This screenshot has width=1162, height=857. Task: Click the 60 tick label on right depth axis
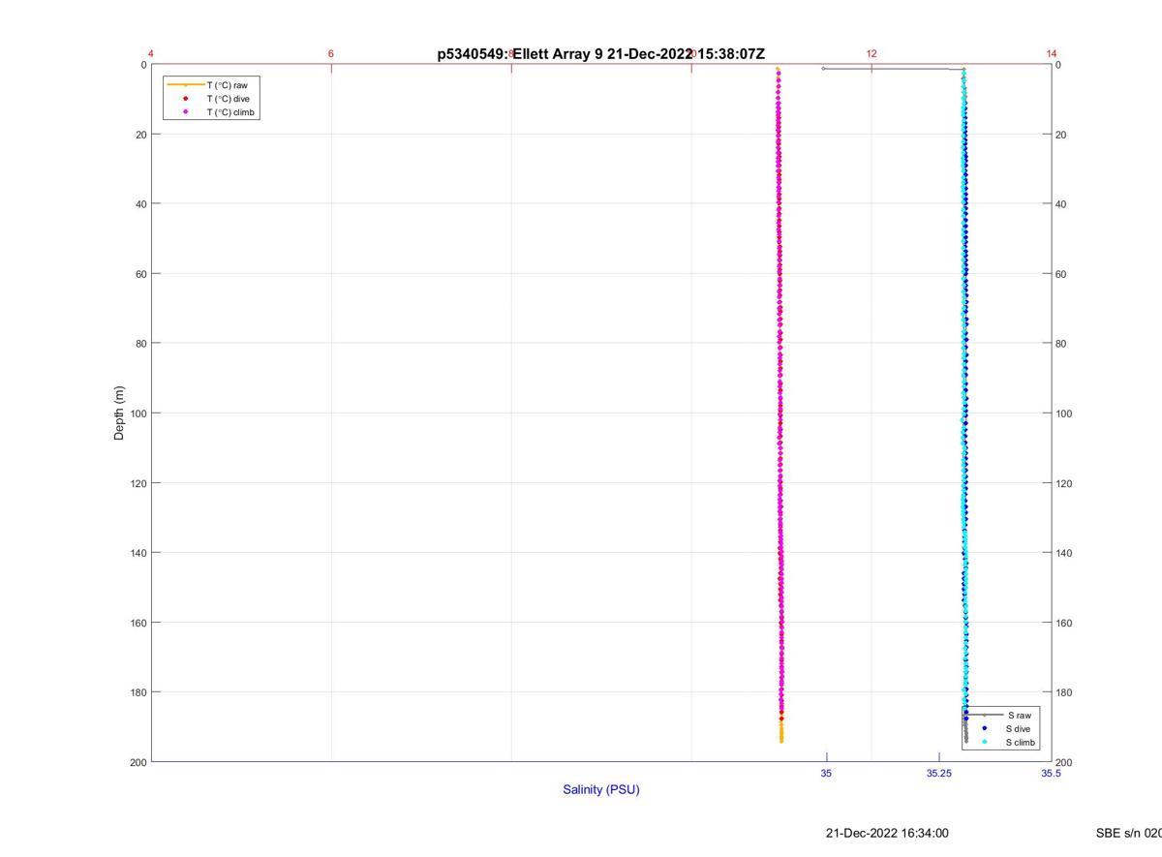coord(1061,274)
